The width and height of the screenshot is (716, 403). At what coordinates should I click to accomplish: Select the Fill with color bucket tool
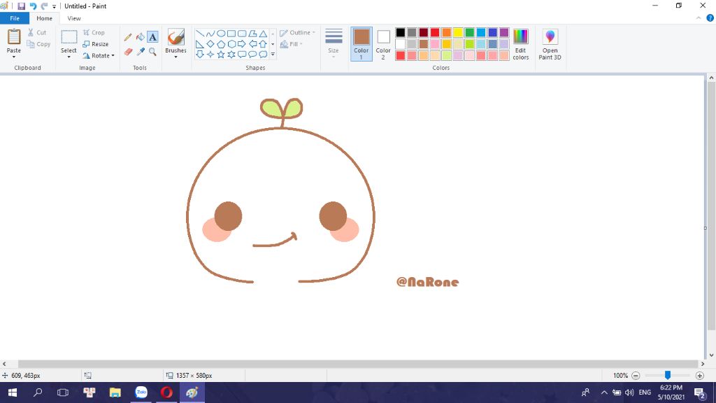140,37
